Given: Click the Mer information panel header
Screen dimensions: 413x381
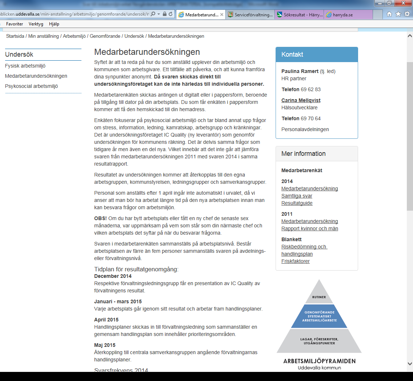Looking at the screenshot, I should point(317,154).
